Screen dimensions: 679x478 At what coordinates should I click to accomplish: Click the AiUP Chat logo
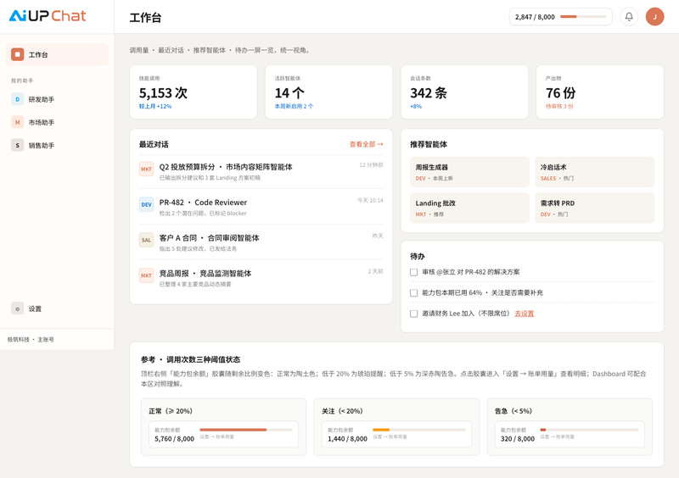click(48, 16)
